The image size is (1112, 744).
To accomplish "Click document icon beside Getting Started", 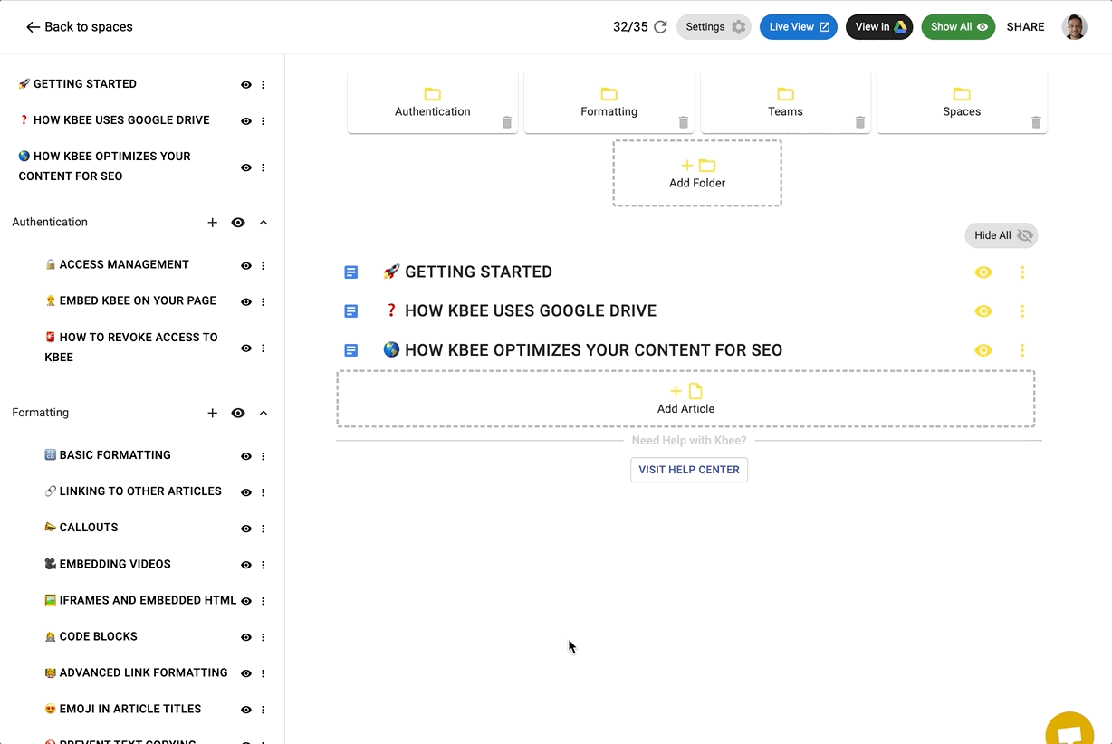I will click(351, 272).
